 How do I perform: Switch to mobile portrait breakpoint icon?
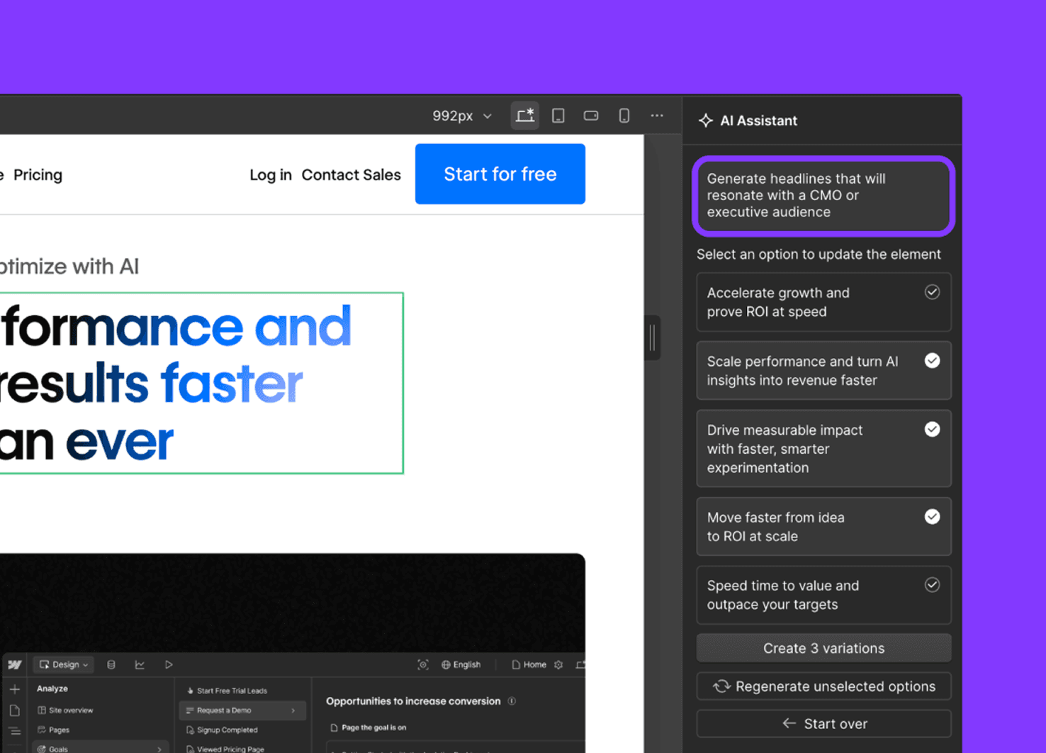pyautogui.click(x=624, y=116)
